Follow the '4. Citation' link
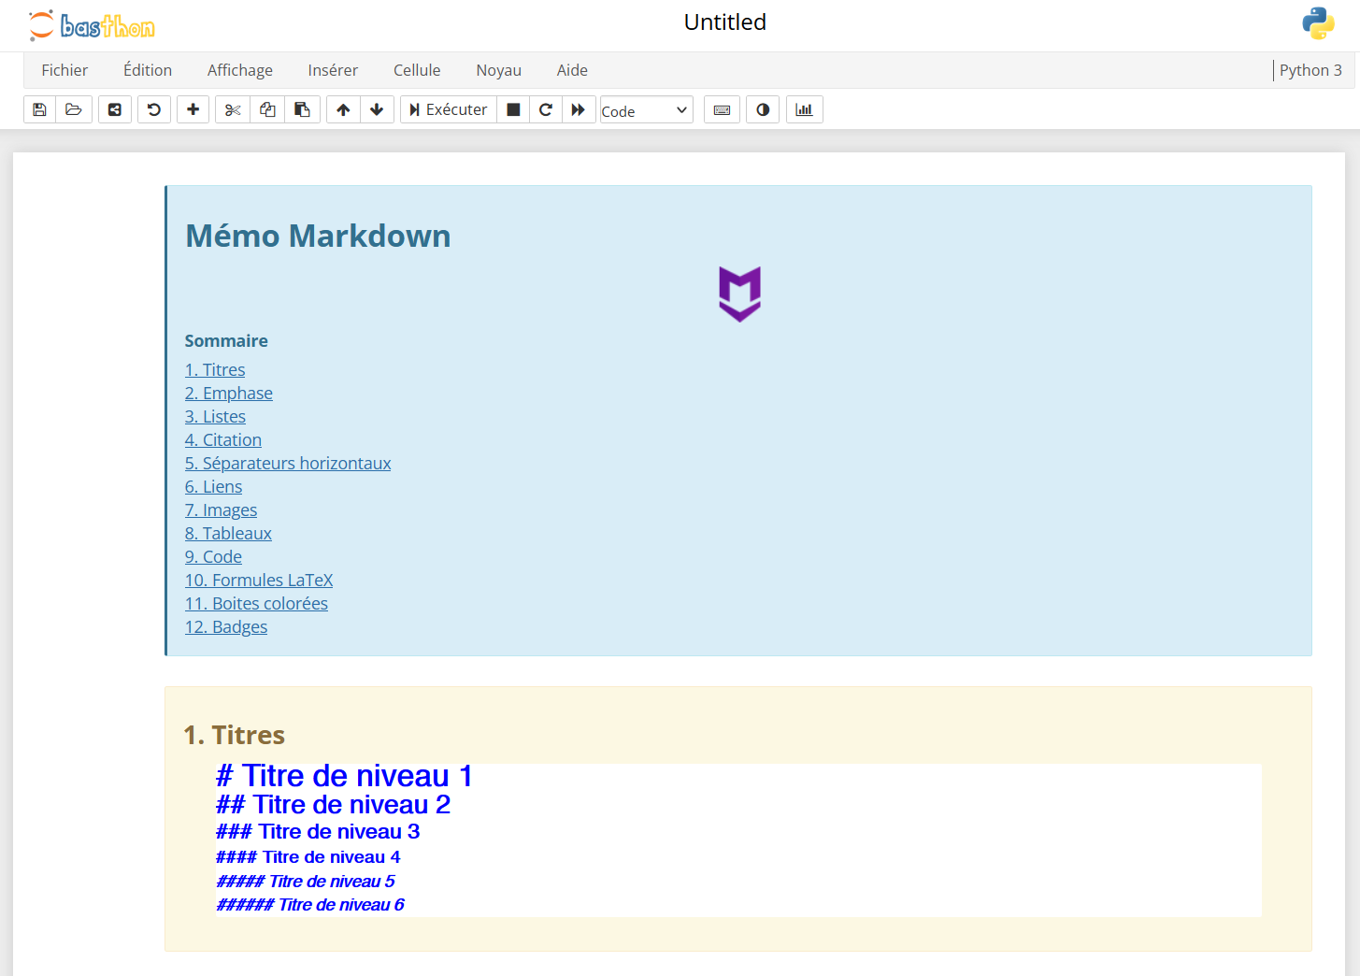This screenshot has width=1360, height=976. click(x=223, y=440)
